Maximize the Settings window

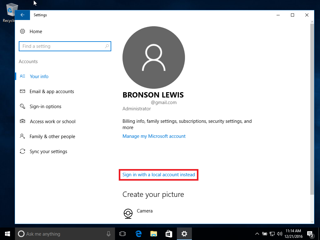[x=292, y=15]
